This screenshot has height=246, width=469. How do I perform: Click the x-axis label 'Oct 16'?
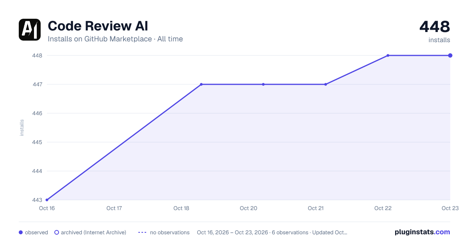[x=47, y=209]
